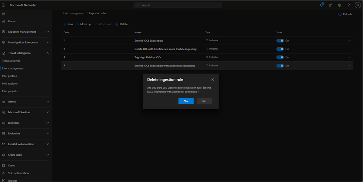Collapse Threat intelligence chevron
Viewport: 363px width, 182px height.
coord(48,53)
